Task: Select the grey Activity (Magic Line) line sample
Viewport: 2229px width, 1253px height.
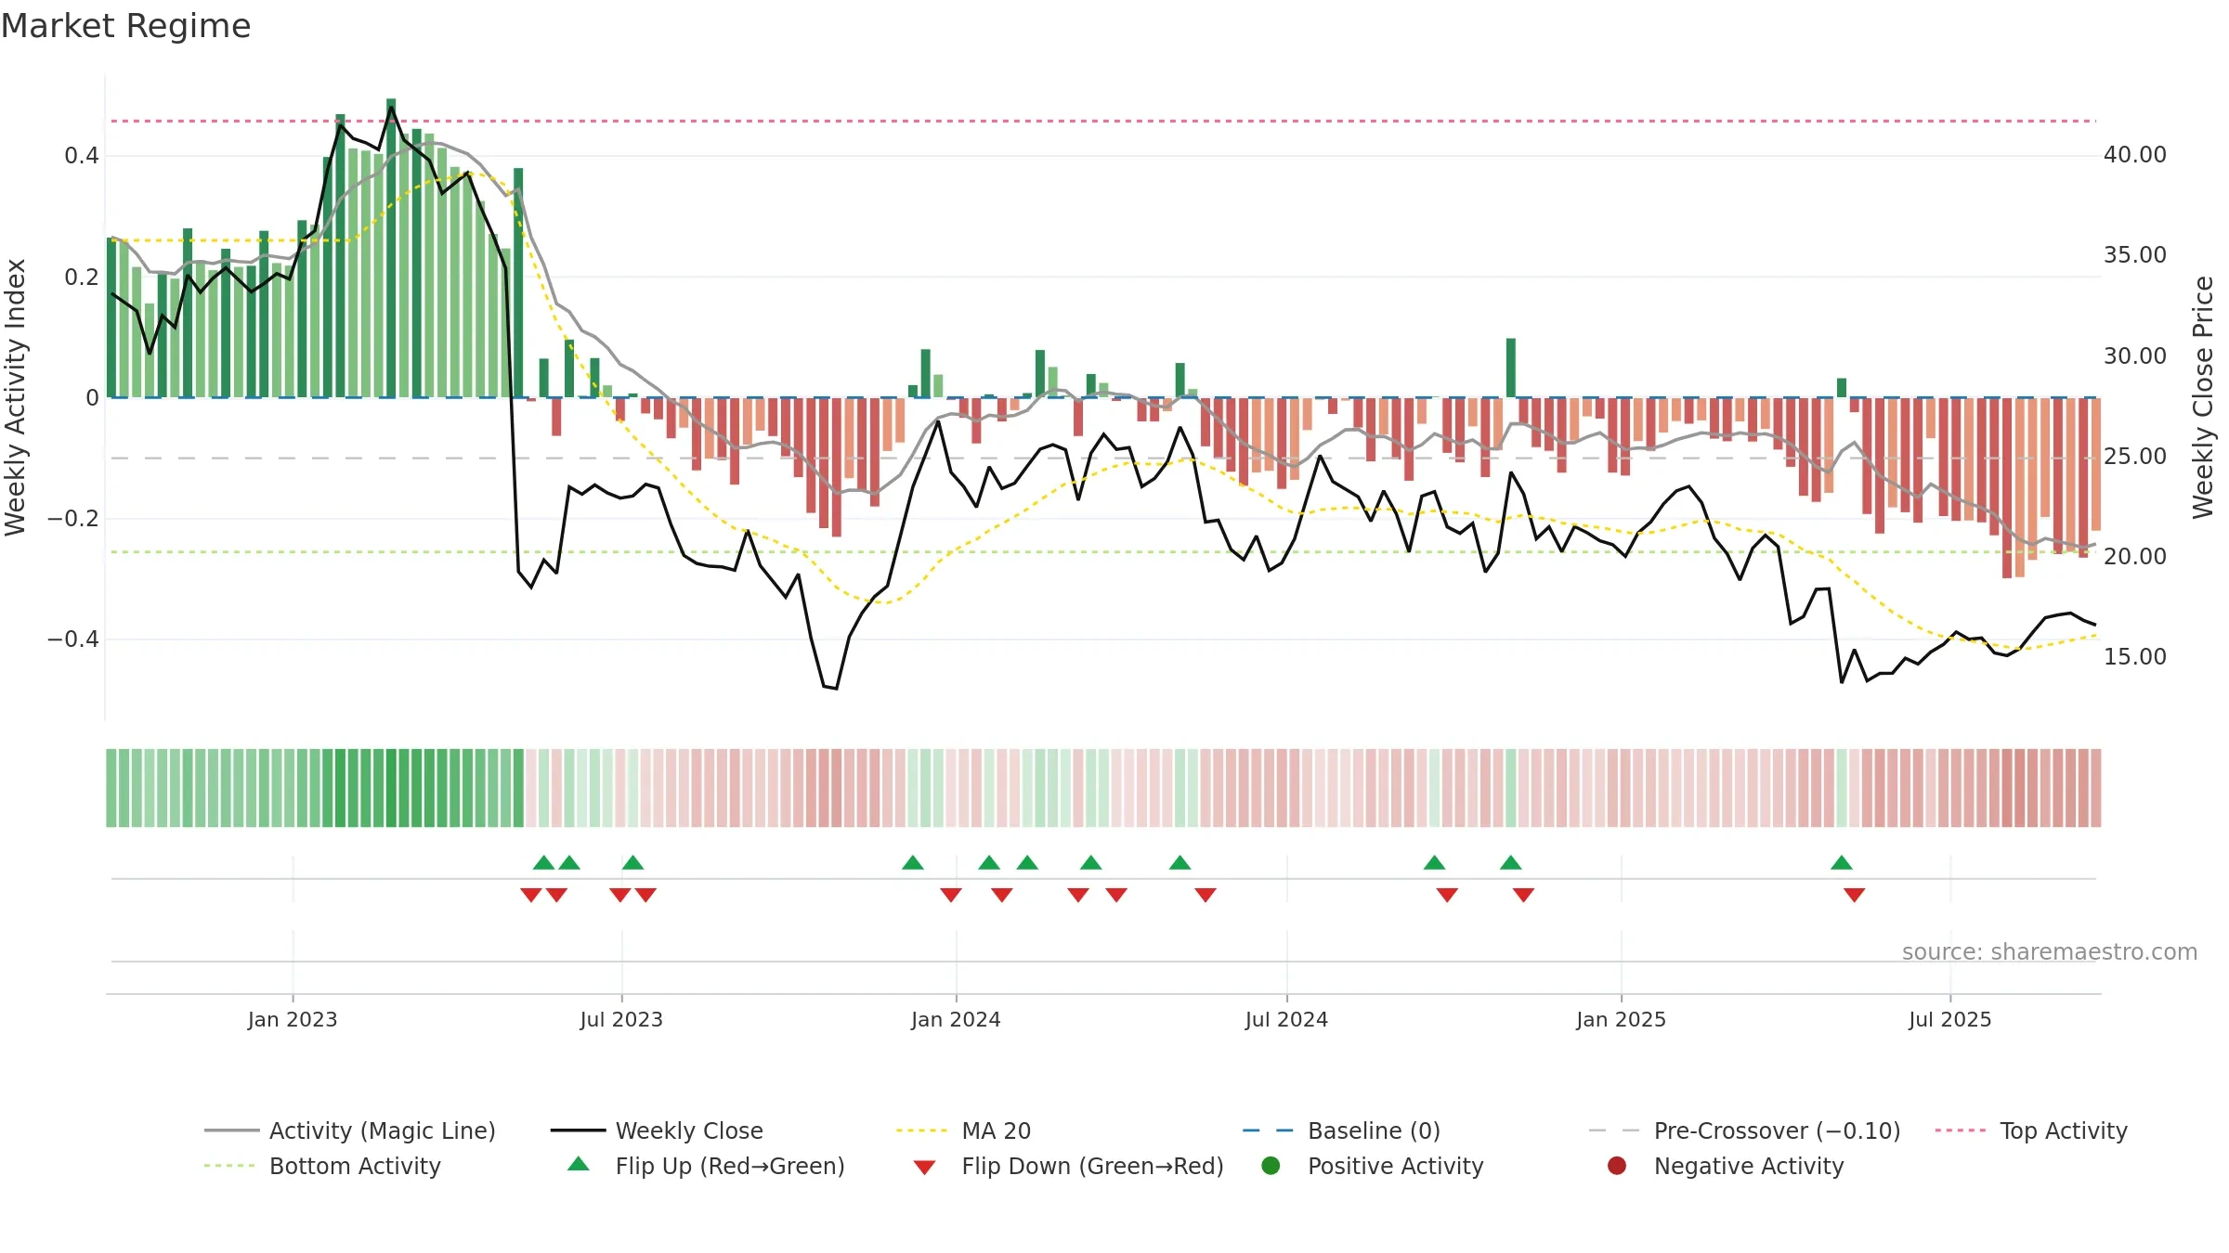Action: pos(231,1130)
